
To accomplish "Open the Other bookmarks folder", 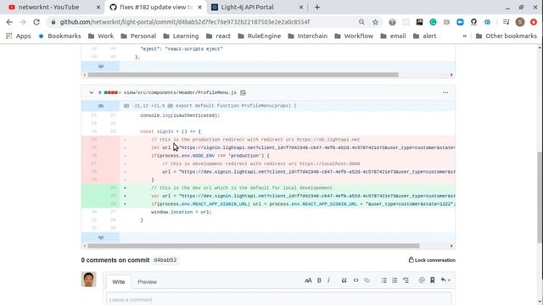I will coord(507,36).
